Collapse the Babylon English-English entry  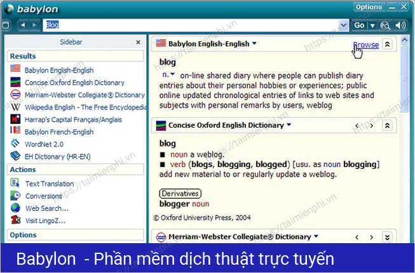(388, 44)
